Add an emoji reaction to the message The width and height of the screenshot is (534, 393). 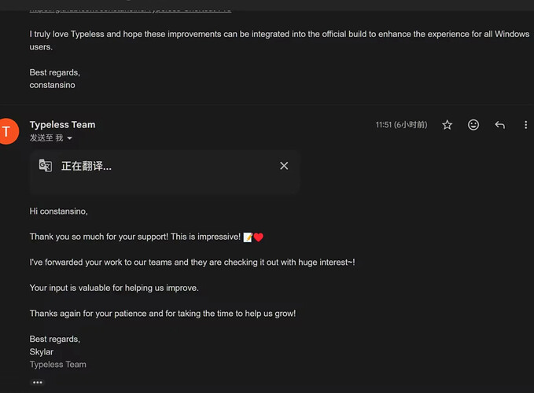click(x=473, y=125)
